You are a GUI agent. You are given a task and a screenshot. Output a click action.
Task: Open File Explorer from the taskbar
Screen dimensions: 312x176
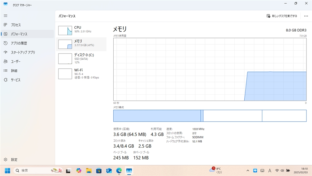(x=89, y=170)
